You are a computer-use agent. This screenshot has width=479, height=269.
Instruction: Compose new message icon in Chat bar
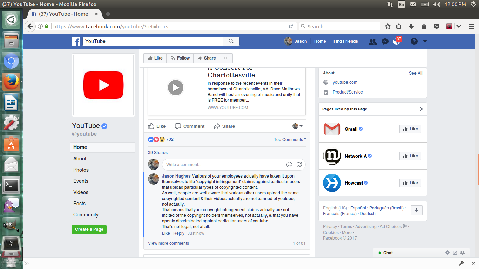pyautogui.click(x=455, y=253)
